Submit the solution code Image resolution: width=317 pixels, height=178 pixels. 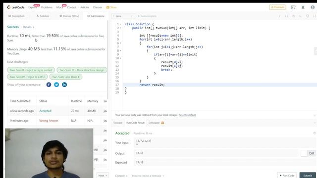(x=308, y=176)
